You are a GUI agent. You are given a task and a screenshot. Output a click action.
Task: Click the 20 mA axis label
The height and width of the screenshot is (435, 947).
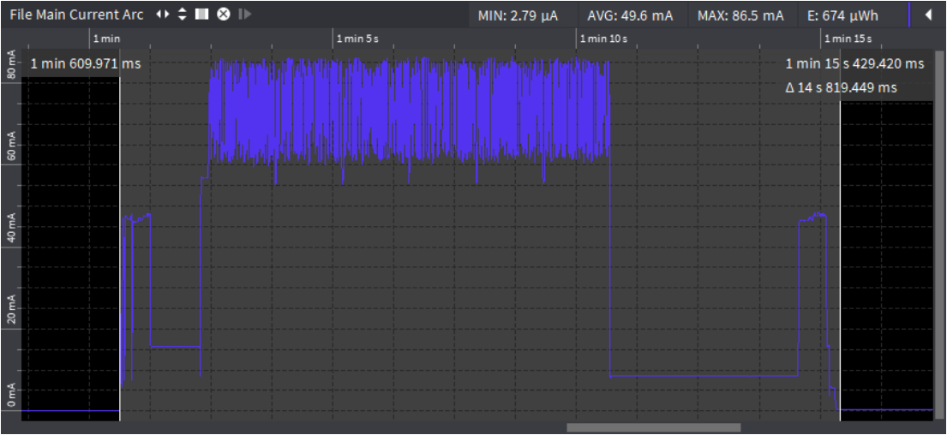pyautogui.click(x=10, y=309)
